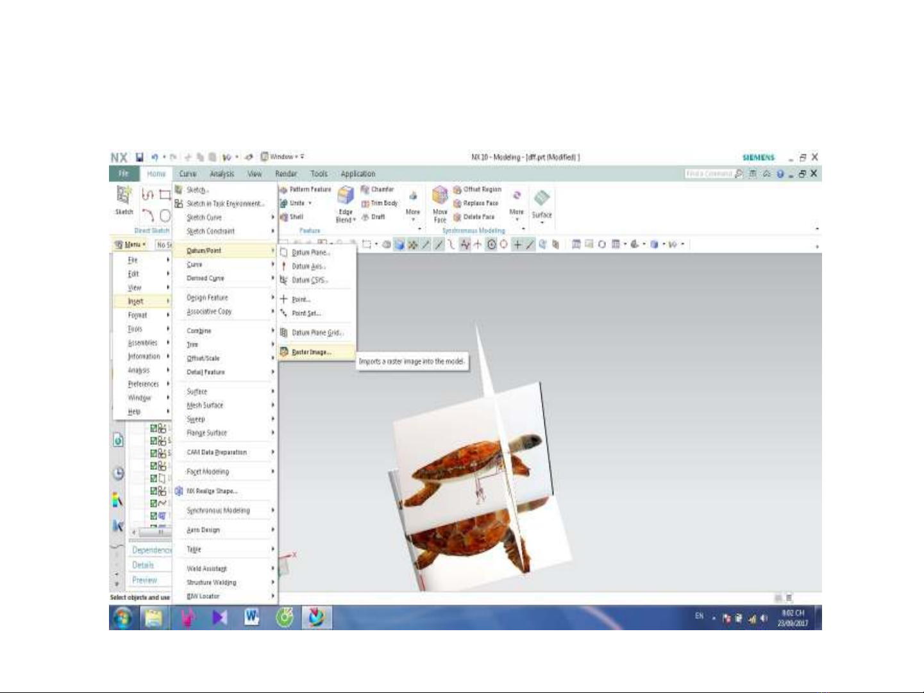
Task: Toggle the curve feature checkbox in navigator
Action: [x=154, y=503]
